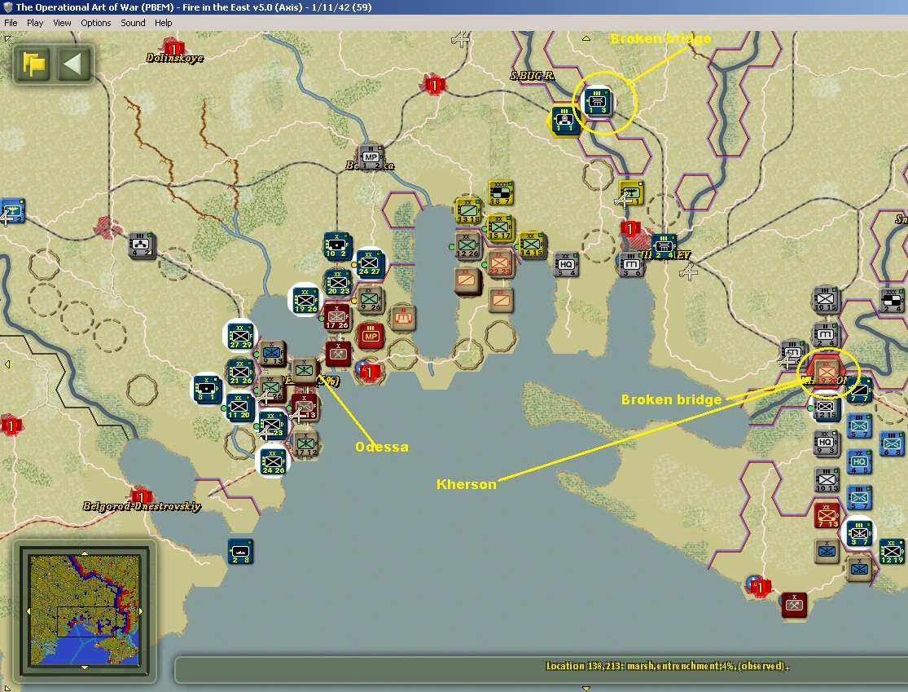Image resolution: width=908 pixels, height=692 pixels.
Task: Select the yellow infantry division 14 15
Action: (531, 245)
